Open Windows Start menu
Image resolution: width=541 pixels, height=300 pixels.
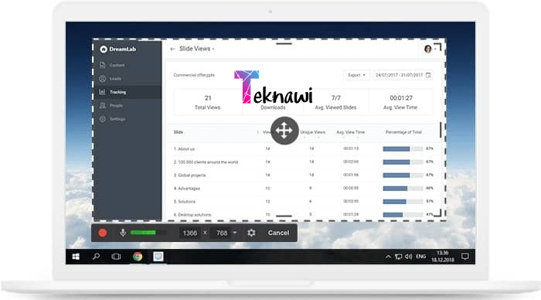coord(76,257)
